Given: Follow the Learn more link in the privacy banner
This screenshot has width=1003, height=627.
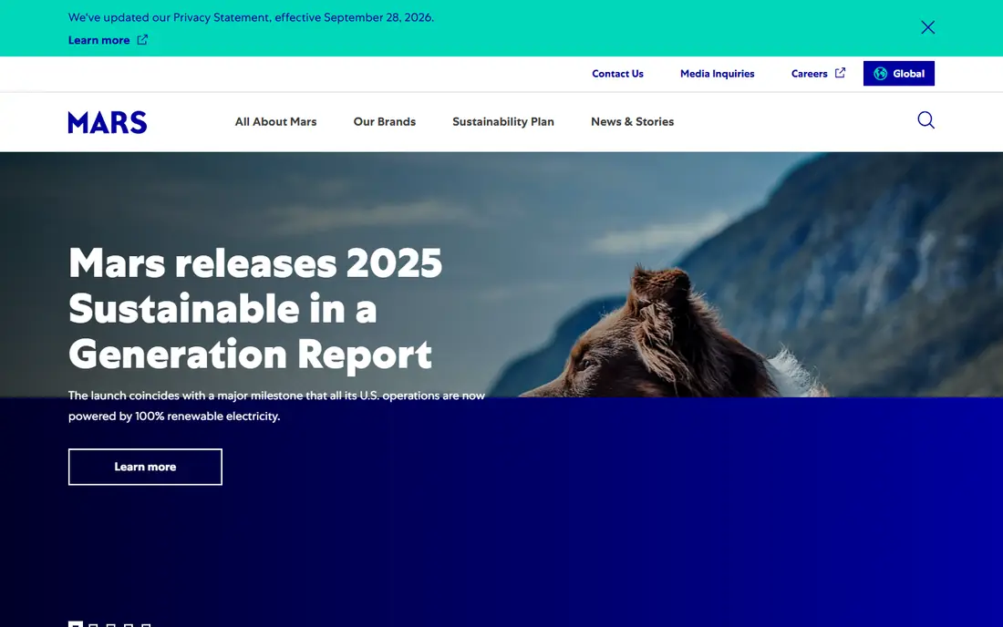Looking at the screenshot, I should 108,39.
